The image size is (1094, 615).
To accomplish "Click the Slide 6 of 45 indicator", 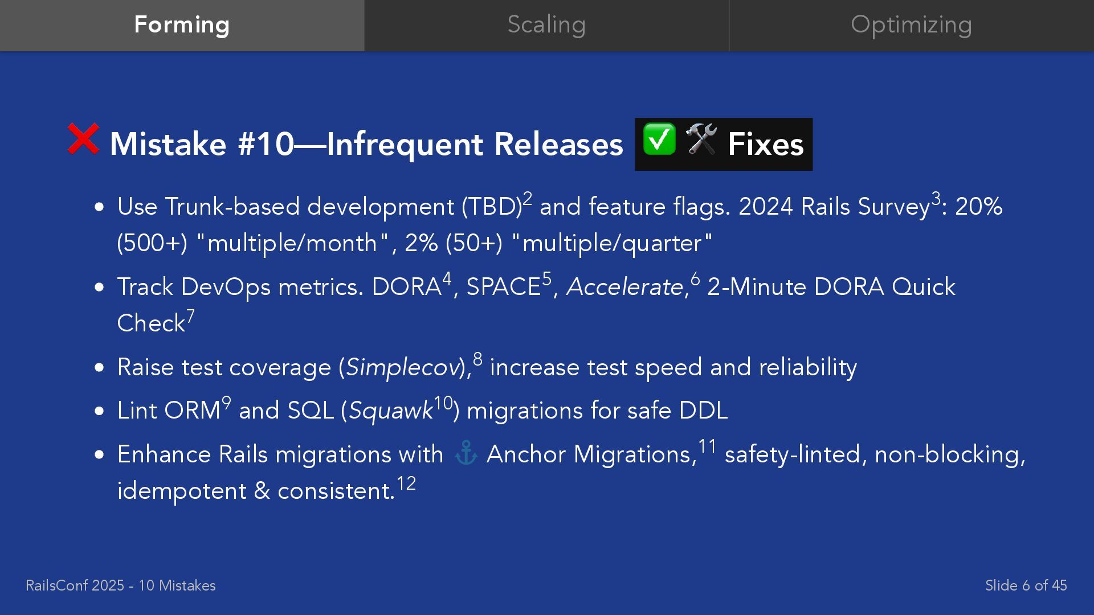I will (1026, 585).
